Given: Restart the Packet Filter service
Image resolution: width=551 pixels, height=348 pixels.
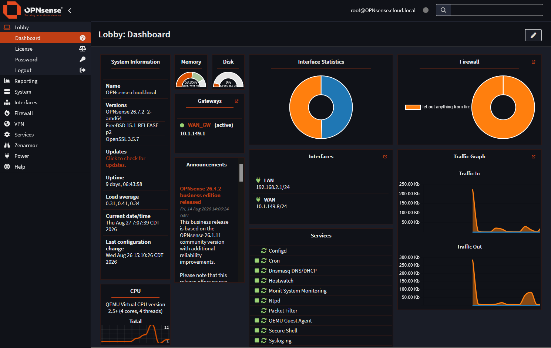Looking at the screenshot, I should pyautogui.click(x=264, y=311).
